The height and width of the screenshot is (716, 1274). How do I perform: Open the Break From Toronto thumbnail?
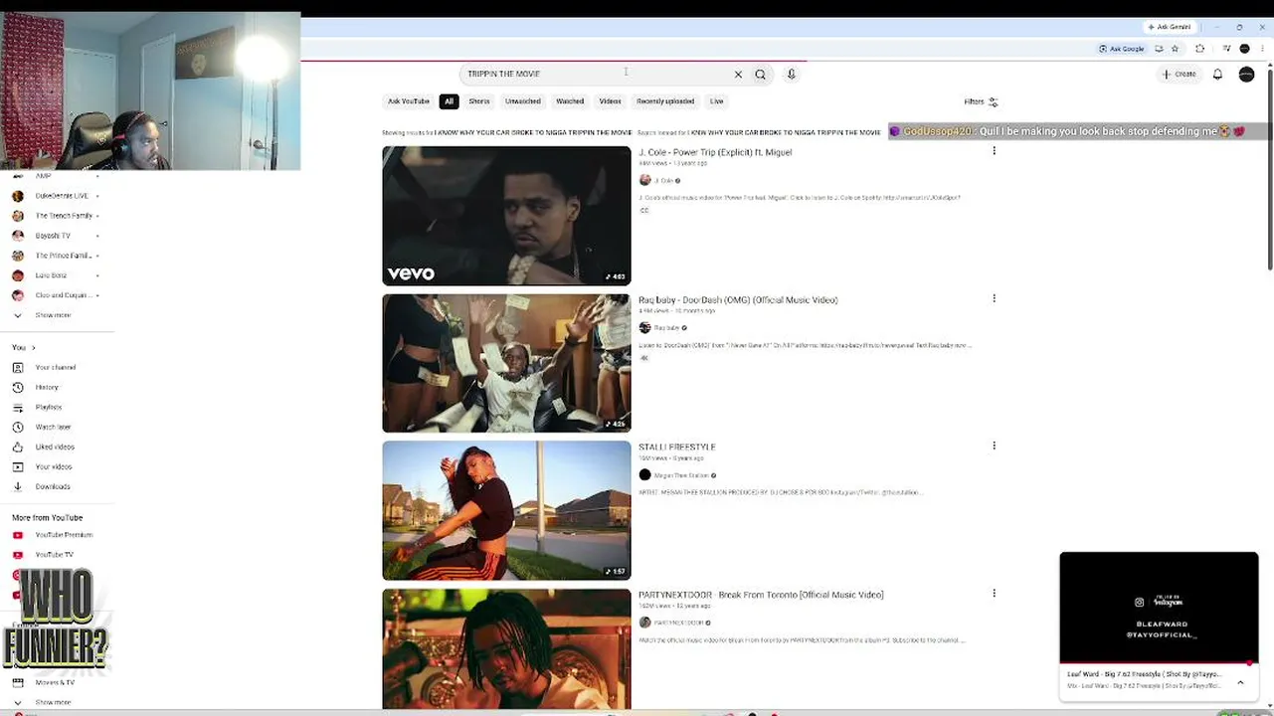[506, 648]
